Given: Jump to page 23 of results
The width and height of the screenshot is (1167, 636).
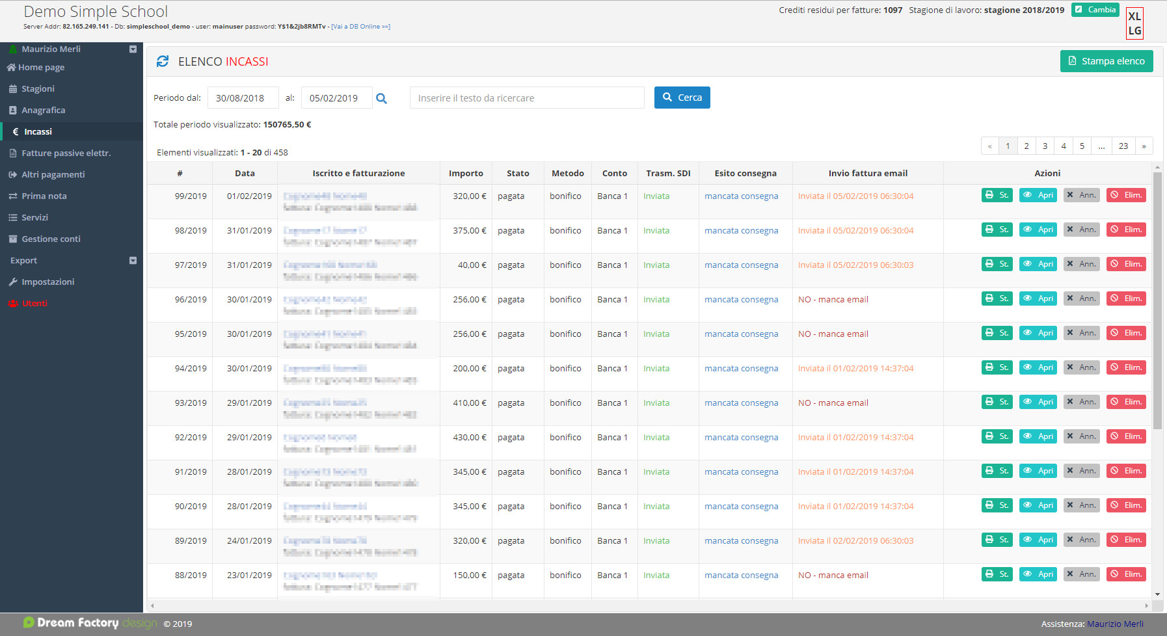Looking at the screenshot, I should pos(1123,146).
